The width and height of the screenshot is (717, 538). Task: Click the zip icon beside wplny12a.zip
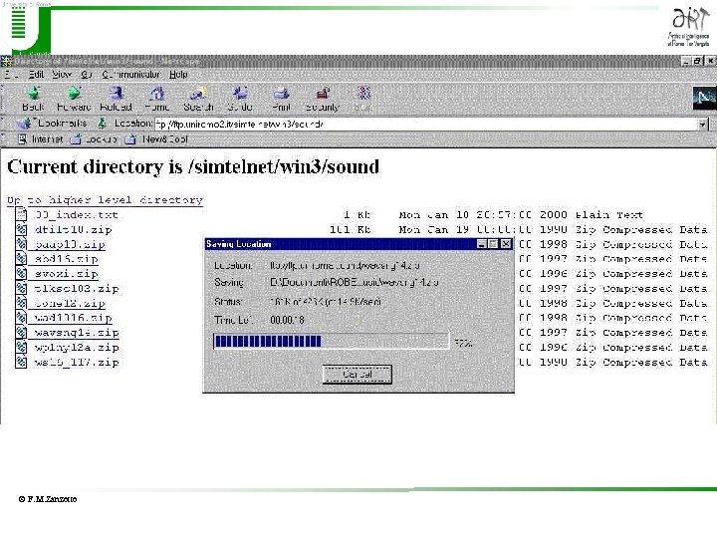tap(21, 347)
